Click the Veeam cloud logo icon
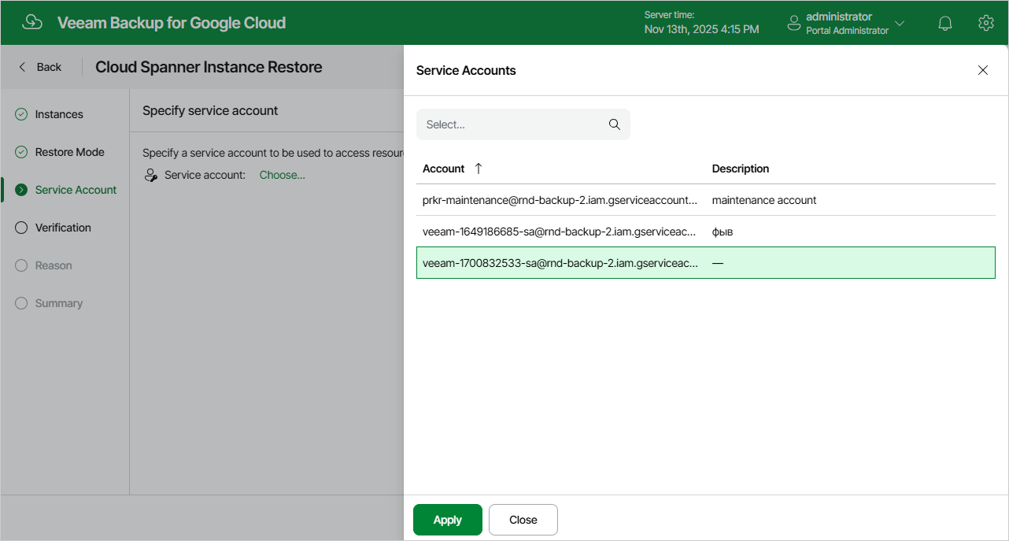1009x541 pixels. tap(32, 23)
